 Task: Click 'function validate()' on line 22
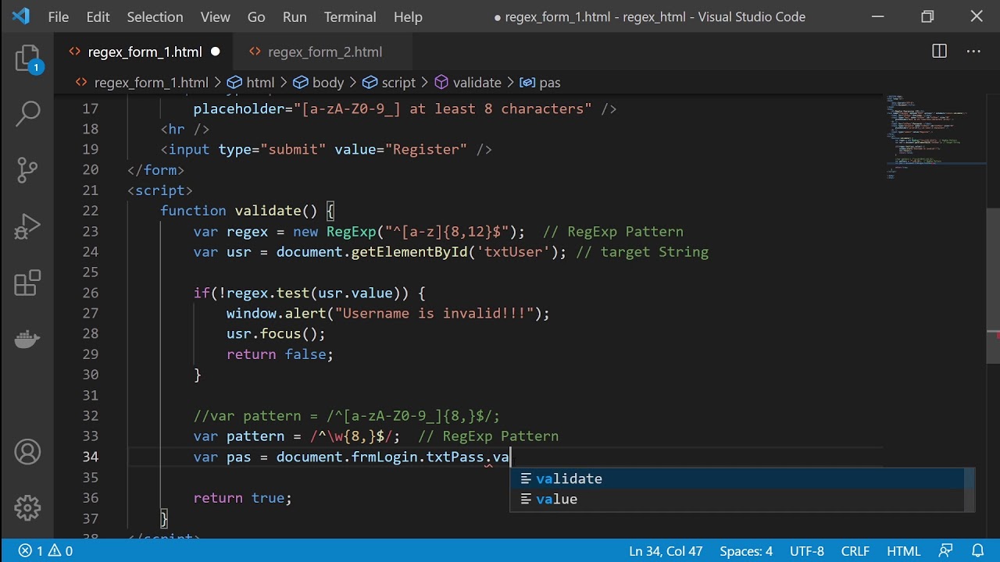pos(239,211)
